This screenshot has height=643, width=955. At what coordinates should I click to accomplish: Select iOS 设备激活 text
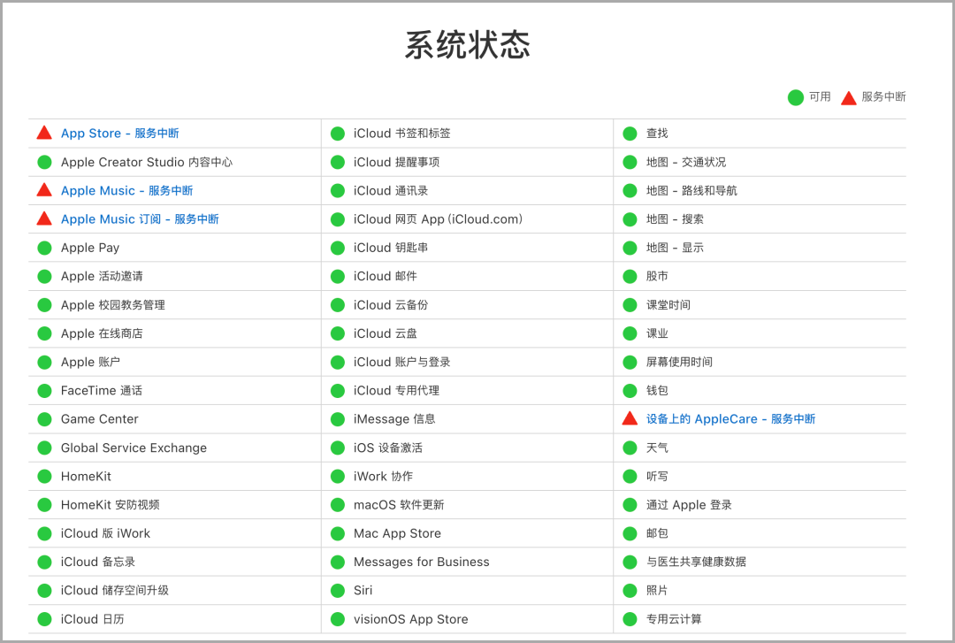pyautogui.click(x=388, y=448)
